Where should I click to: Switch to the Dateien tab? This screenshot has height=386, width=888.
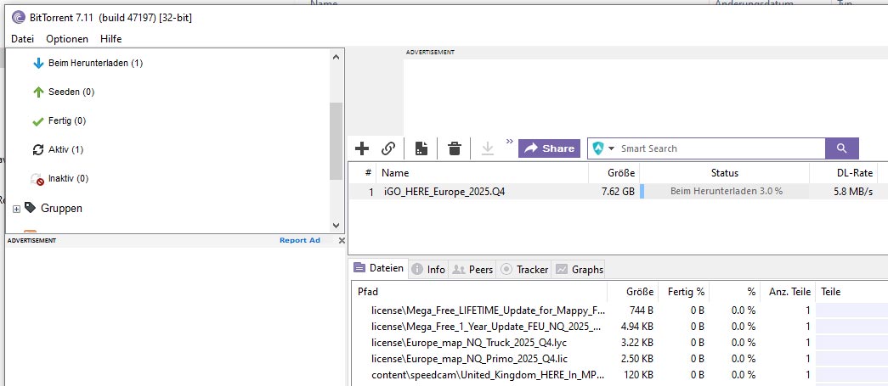378,268
